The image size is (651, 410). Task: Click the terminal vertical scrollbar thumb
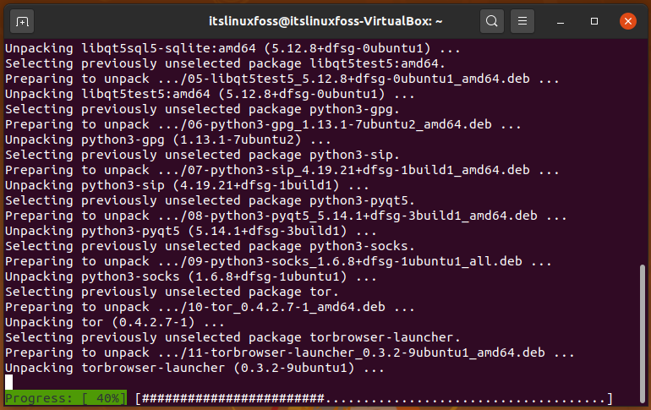tap(643, 334)
